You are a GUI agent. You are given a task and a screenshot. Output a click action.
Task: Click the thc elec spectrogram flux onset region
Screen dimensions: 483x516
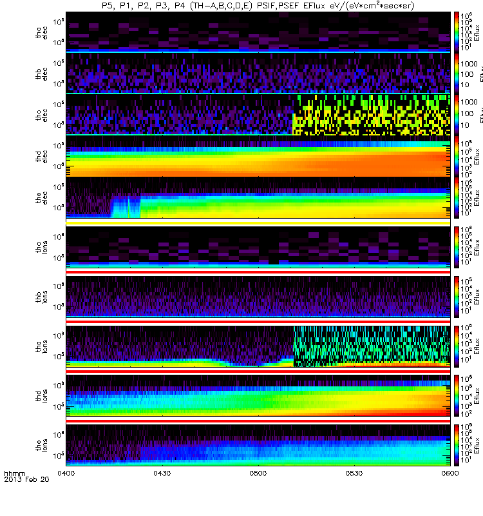coord(372,115)
